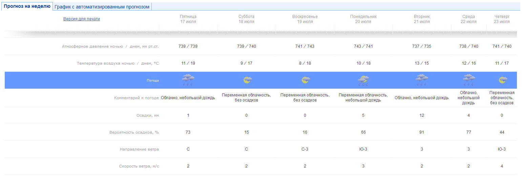Screen dimensions: 522x179
Task: Select the 'Суббота 18 июля' column header
Action: tap(246, 19)
